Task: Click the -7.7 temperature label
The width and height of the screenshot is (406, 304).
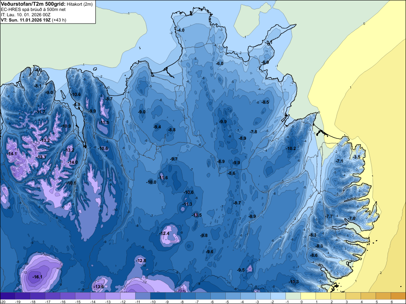Action: point(329,216)
